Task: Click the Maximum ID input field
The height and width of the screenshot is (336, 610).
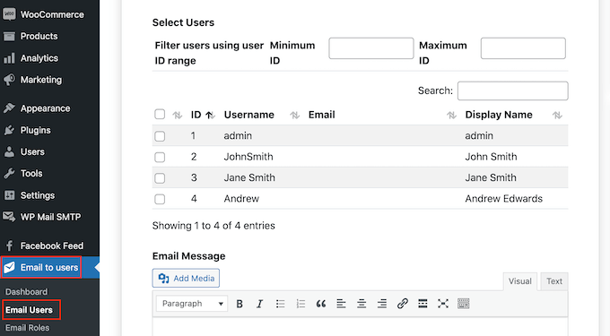Action: click(523, 48)
